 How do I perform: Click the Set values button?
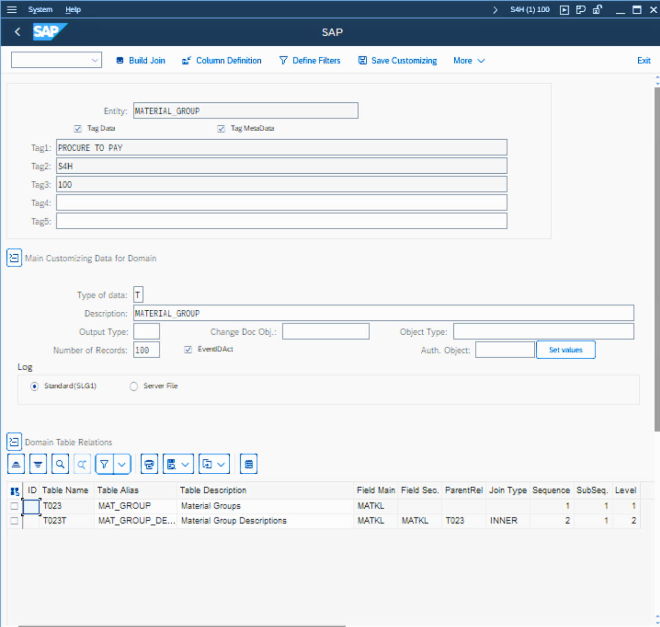[565, 350]
